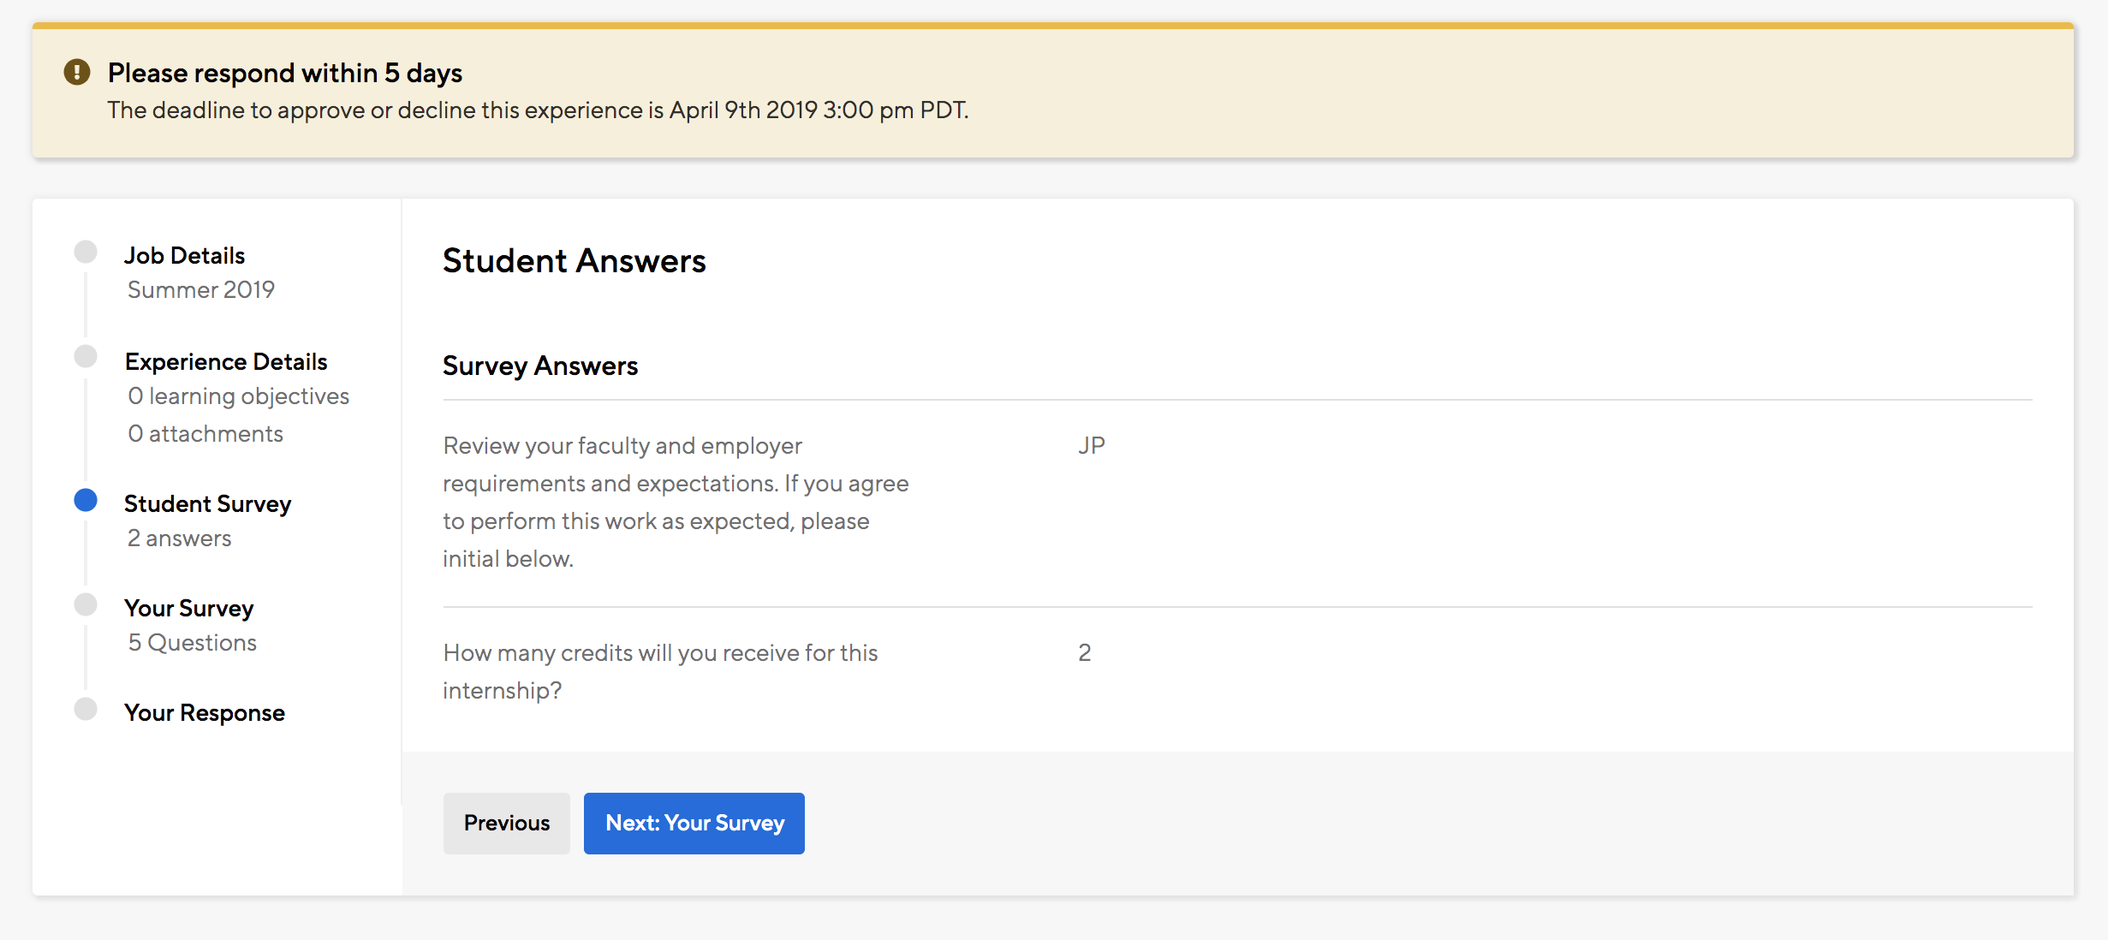
Task: Click the warning exclamation icon in banner
Action: (x=77, y=72)
